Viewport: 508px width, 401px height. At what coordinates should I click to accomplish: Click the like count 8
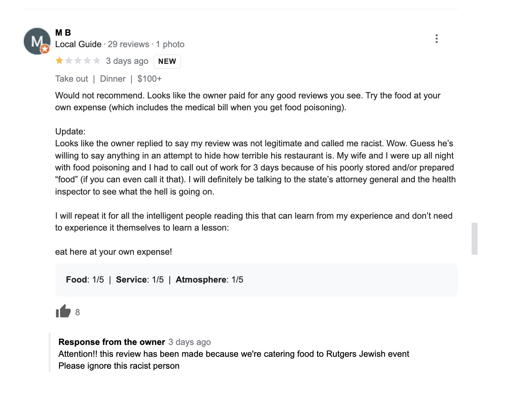point(78,312)
